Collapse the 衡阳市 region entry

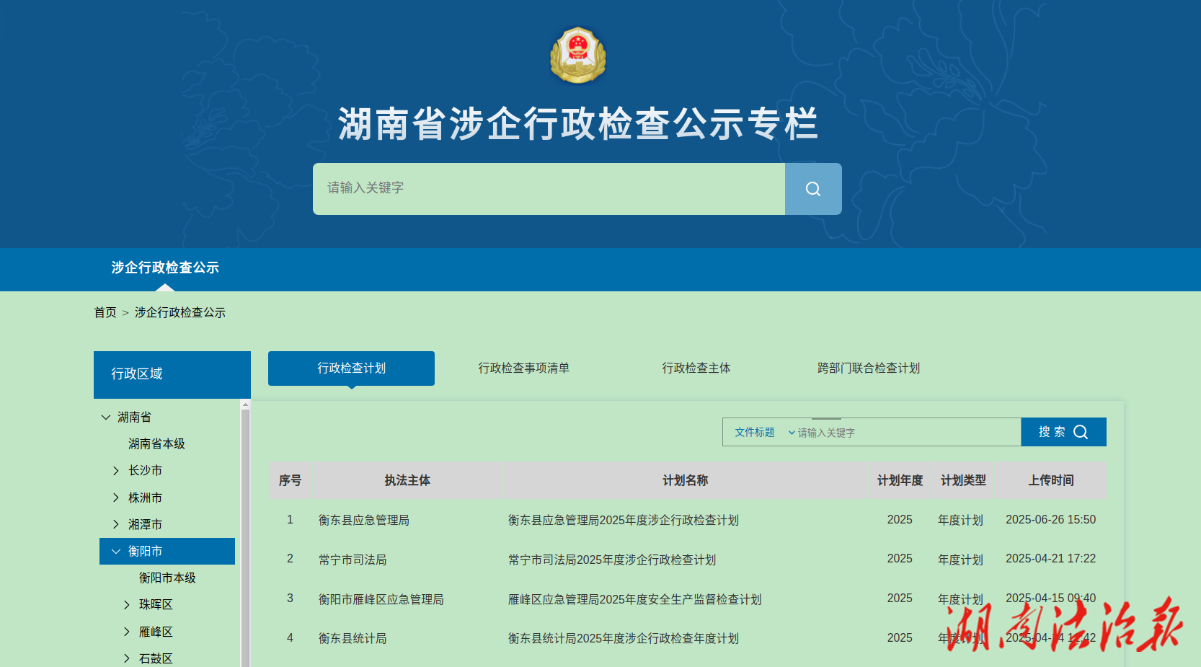tap(116, 551)
